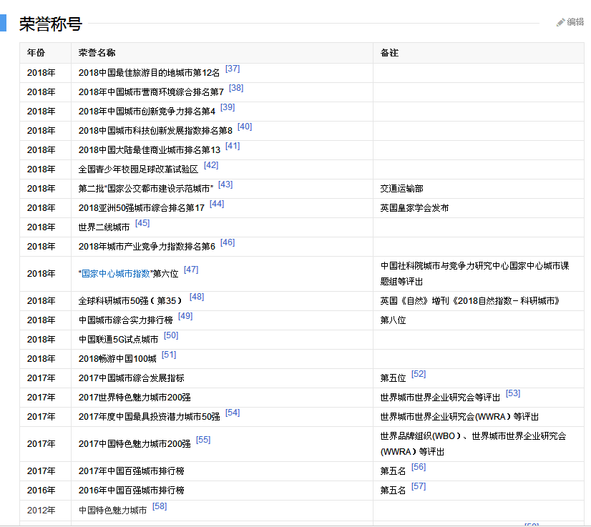Open citation reference [54]
591x527 pixels.
click(233, 413)
